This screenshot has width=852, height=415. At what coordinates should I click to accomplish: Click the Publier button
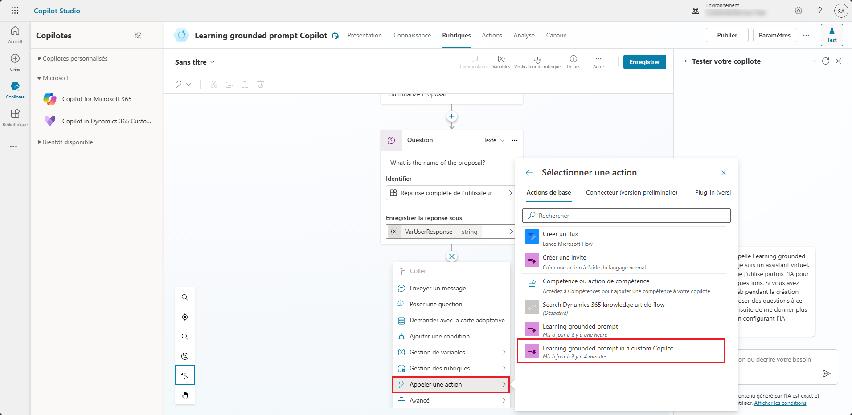(x=727, y=35)
